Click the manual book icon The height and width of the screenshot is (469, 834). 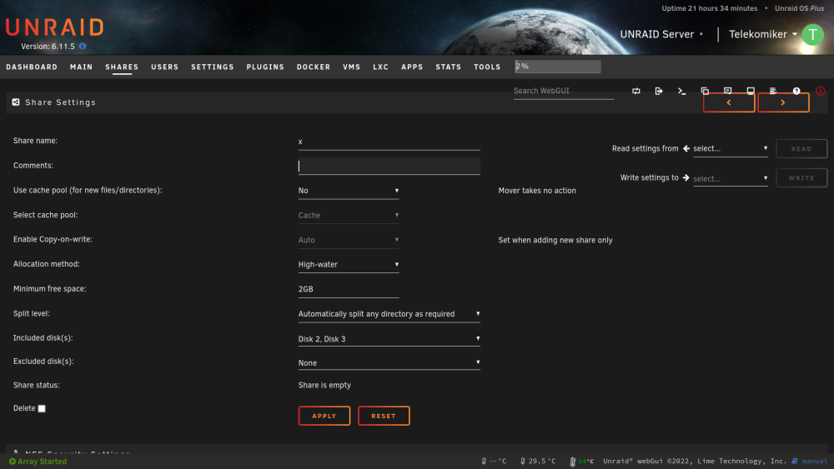click(795, 461)
